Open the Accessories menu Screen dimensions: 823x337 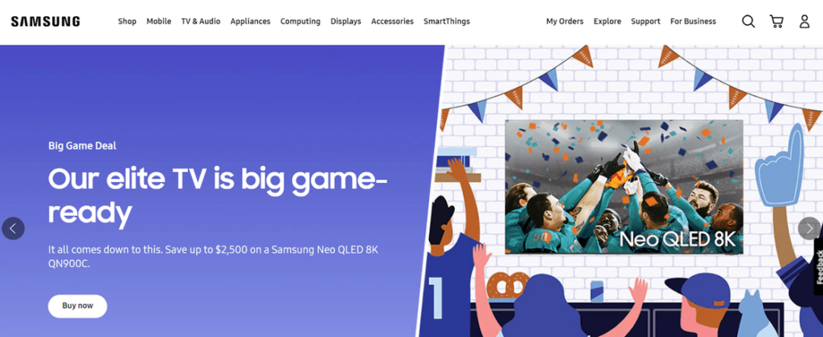click(x=392, y=22)
